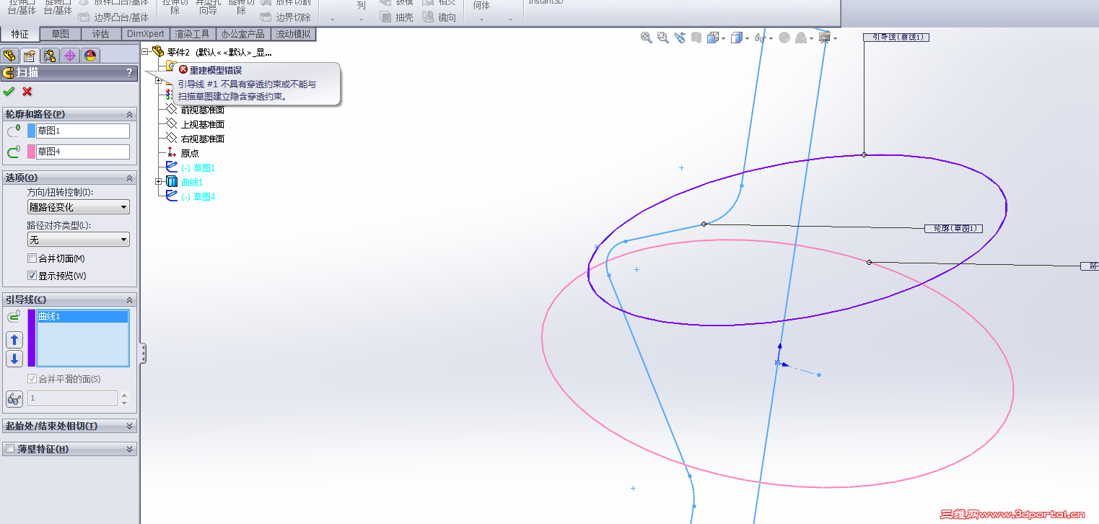Image resolution: width=1099 pixels, height=524 pixels.
Task: Switch to 办公室产品 tab
Action: pyautogui.click(x=243, y=34)
